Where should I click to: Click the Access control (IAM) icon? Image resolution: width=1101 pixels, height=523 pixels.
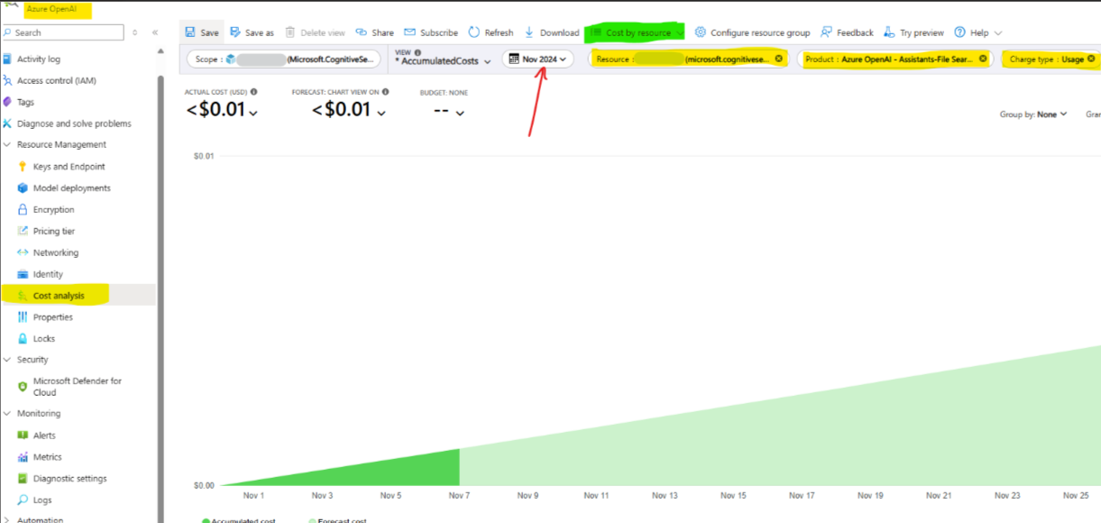[8, 80]
